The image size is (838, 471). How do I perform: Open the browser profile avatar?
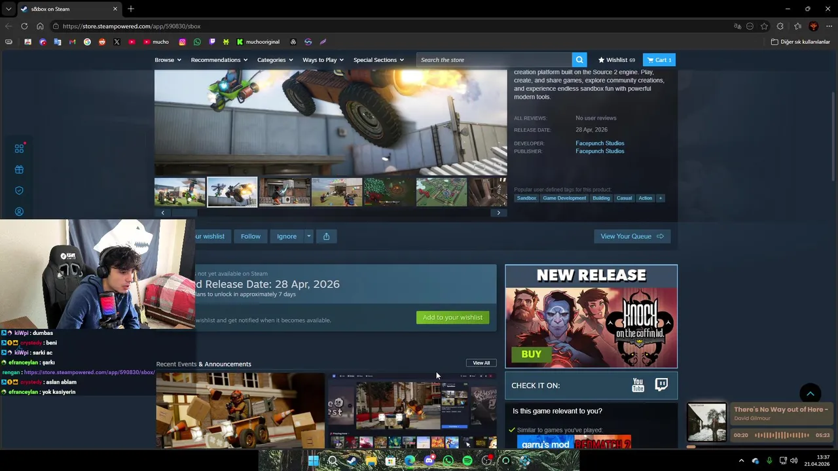(814, 26)
